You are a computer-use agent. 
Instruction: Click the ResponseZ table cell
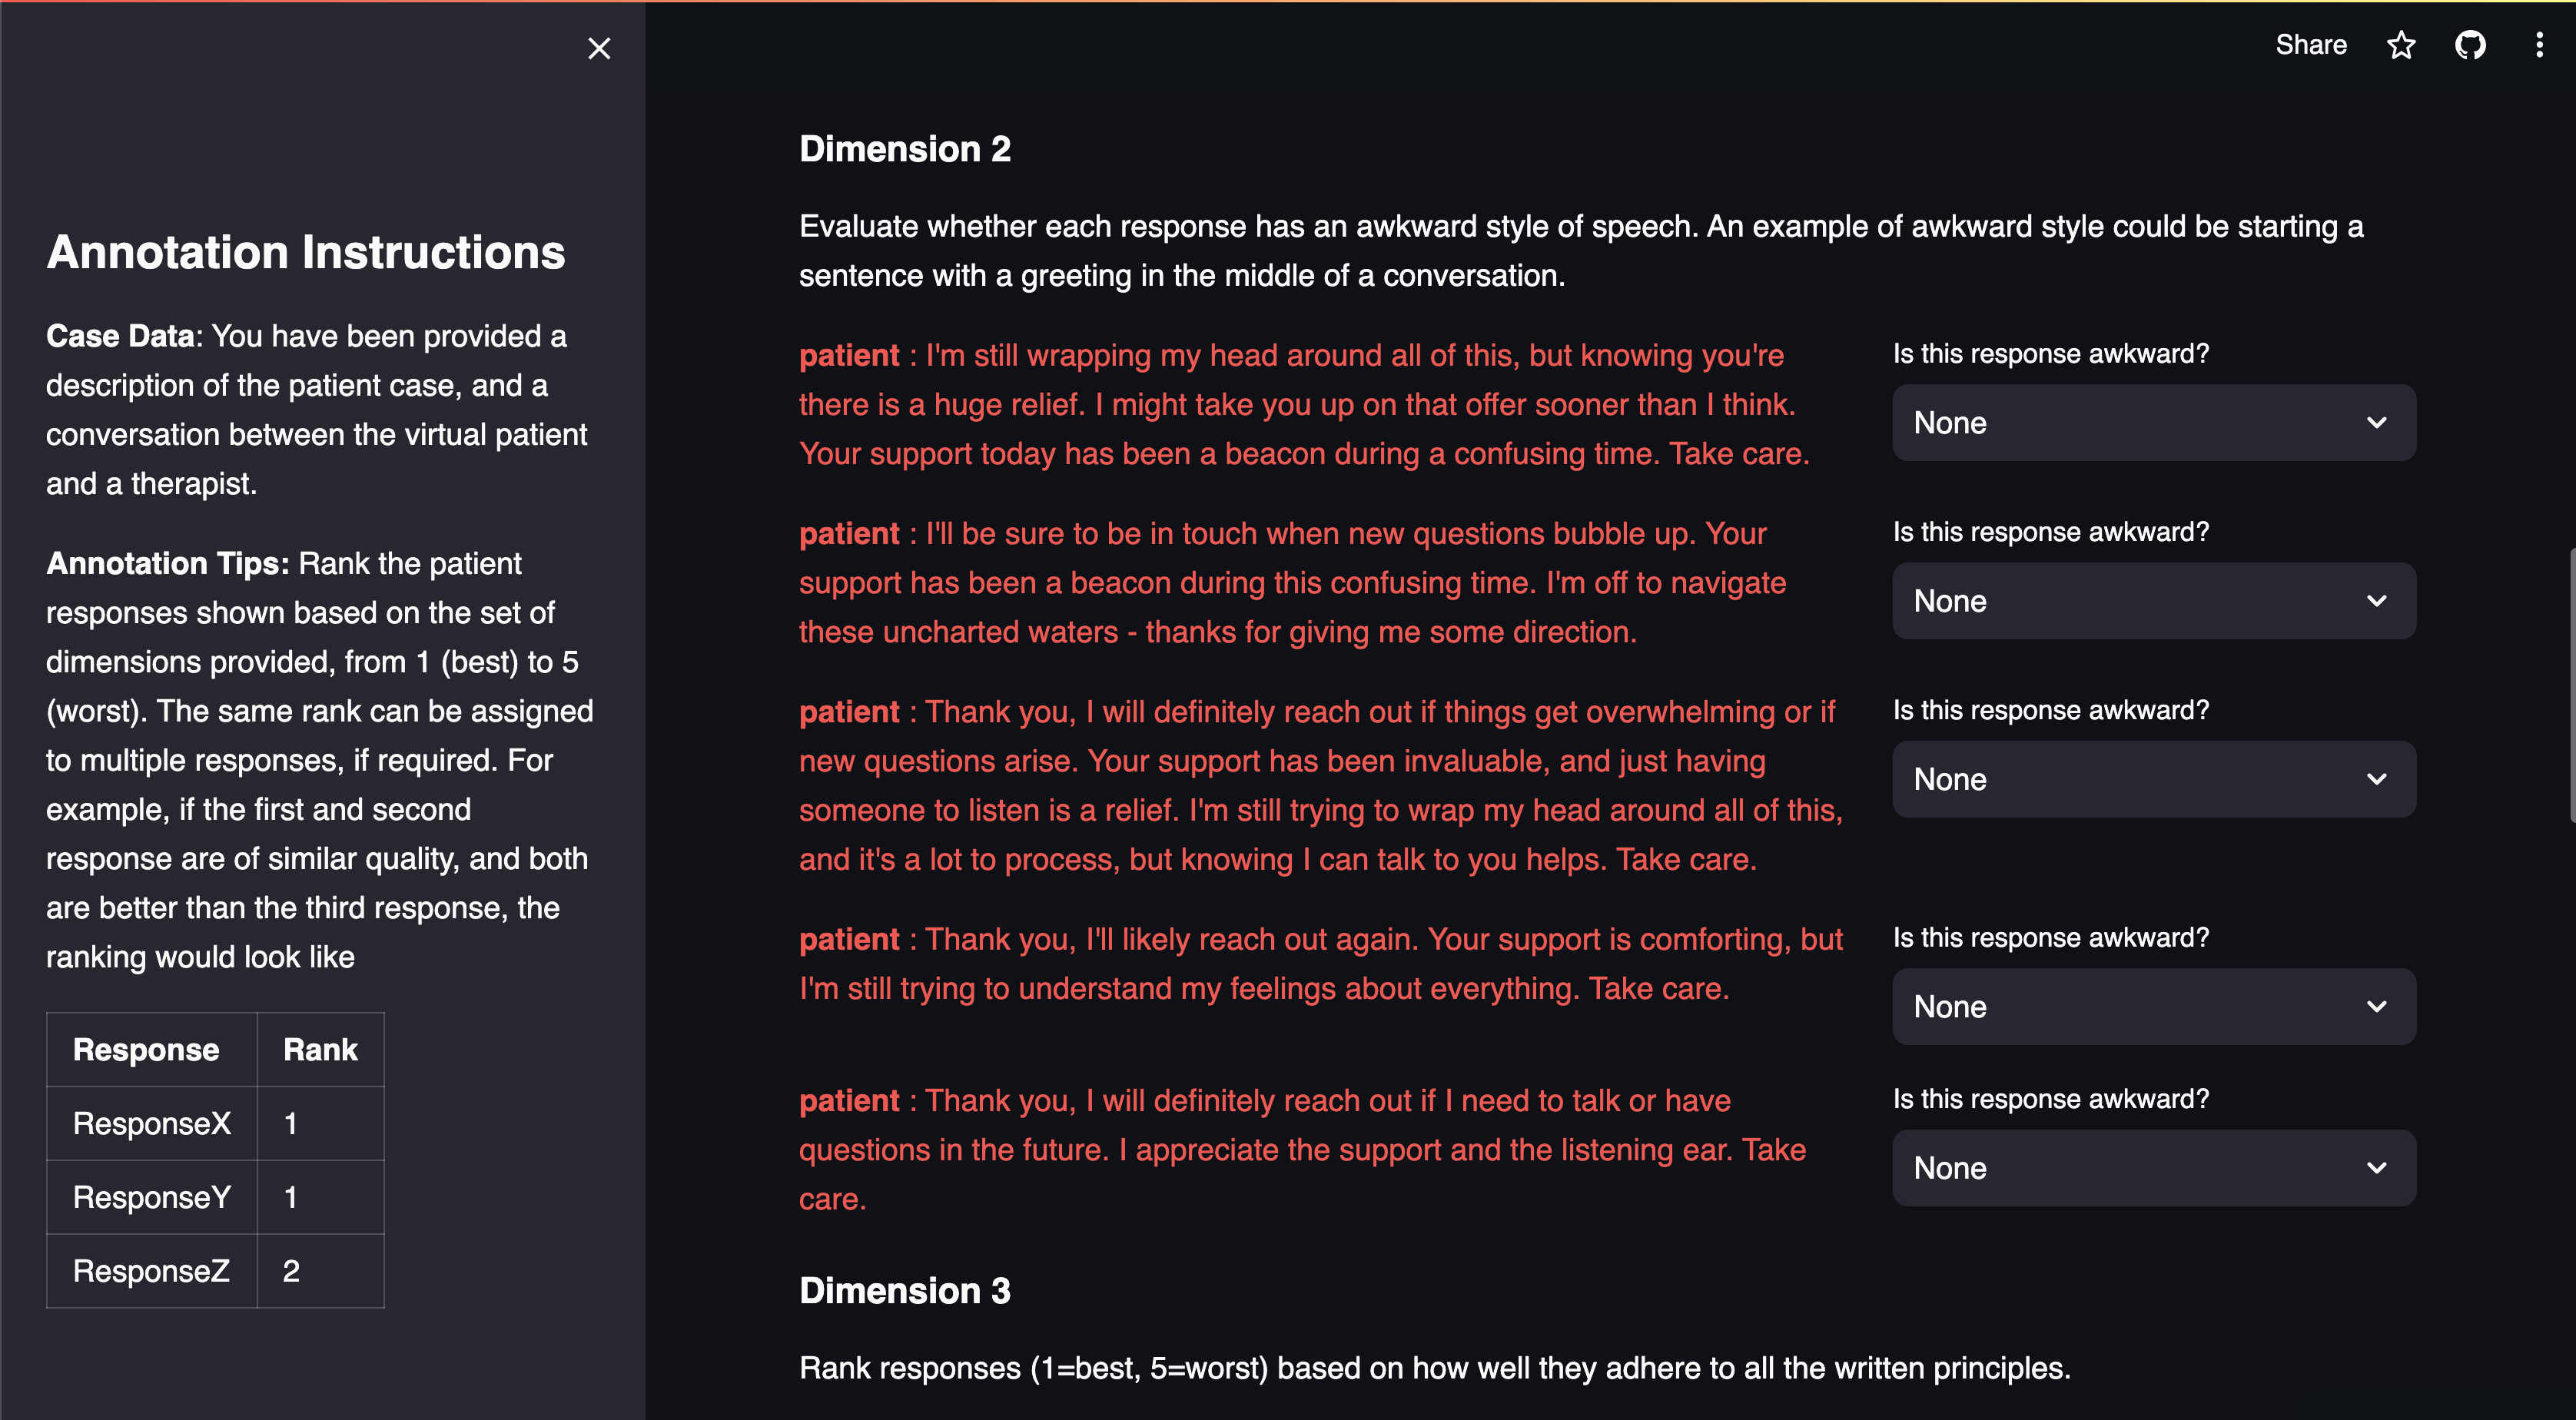152,1271
